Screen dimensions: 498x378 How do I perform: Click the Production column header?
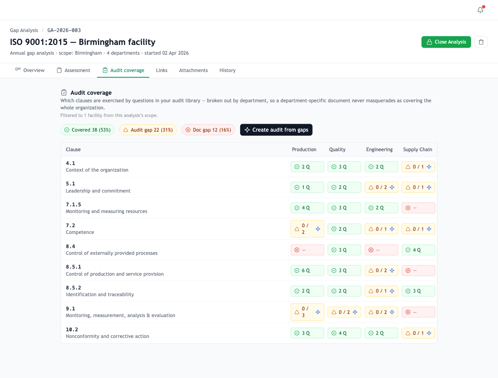304,149
